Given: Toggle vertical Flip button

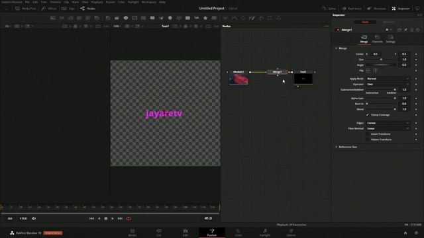Looking at the screenshot, I should pos(376,71).
